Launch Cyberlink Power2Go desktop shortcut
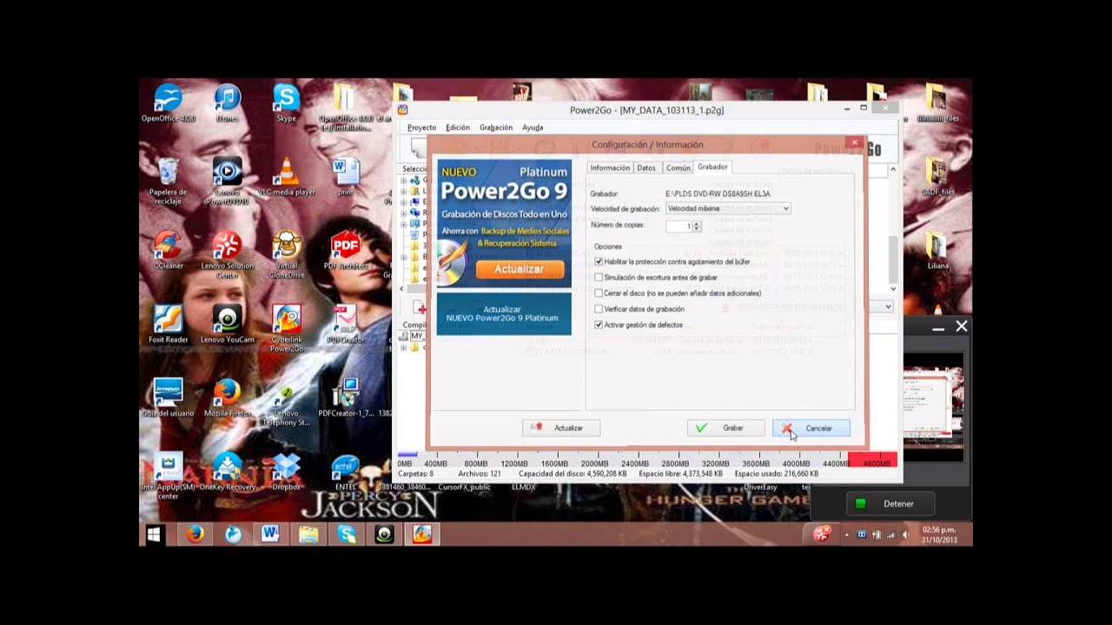The image size is (1112, 625). pos(286,327)
